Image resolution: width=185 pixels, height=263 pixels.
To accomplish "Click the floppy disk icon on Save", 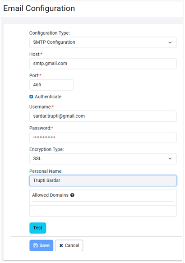I will tap(36, 245).
